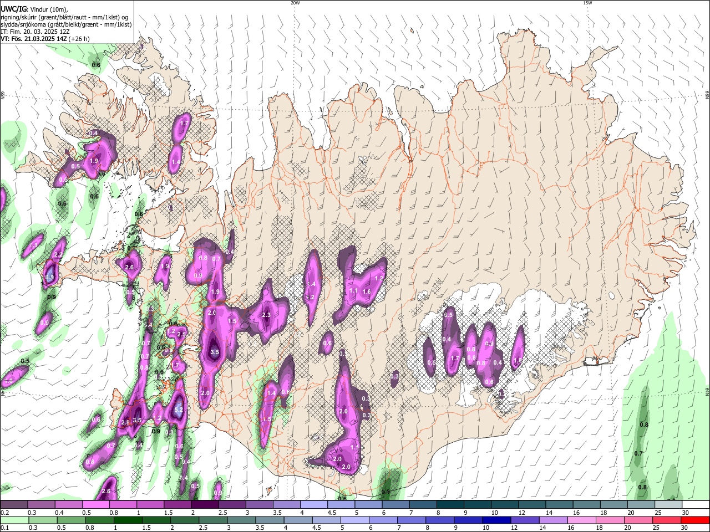Click the '30' label in the bottom legend row
710x532 pixels.
pos(684,528)
